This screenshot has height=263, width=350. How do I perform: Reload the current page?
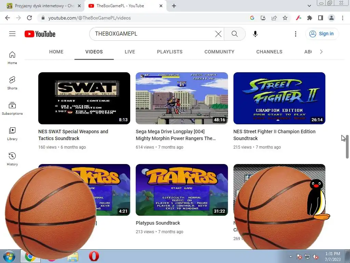point(29,18)
